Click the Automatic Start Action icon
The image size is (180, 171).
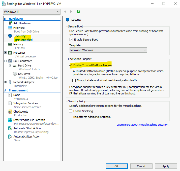[x=10, y=128]
